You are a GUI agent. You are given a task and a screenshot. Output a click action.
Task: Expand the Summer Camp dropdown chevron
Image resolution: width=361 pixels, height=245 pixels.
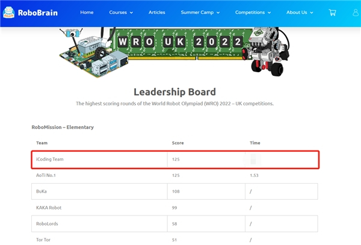click(x=218, y=13)
